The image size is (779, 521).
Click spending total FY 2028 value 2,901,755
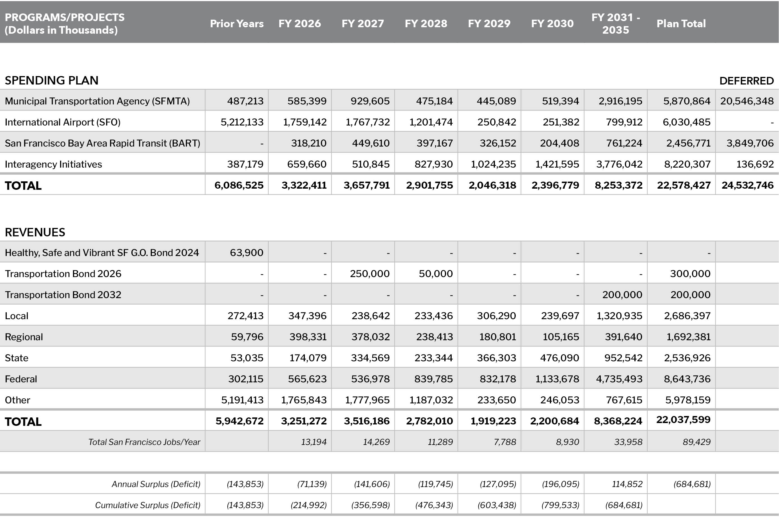pyautogui.click(x=429, y=185)
